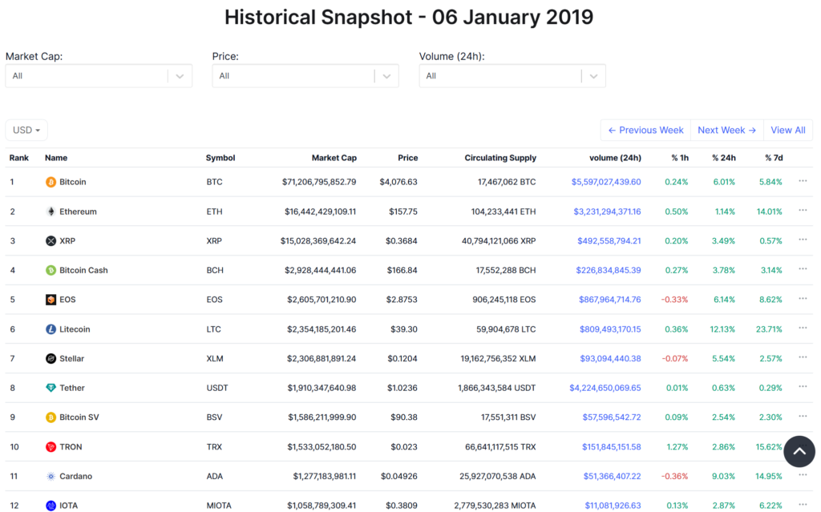This screenshot has height=512, width=821.
Task: Click EOS volume $867,964,714.76 link
Action: (x=609, y=300)
